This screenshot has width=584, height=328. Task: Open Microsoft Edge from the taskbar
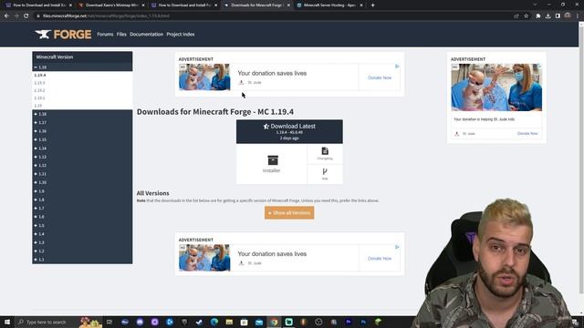pos(214,322)
